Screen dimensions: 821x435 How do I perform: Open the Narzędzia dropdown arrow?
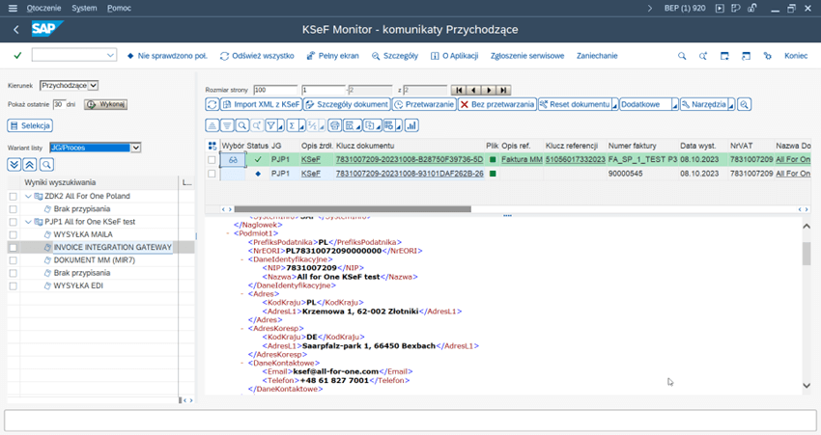(x=731, y=105)
